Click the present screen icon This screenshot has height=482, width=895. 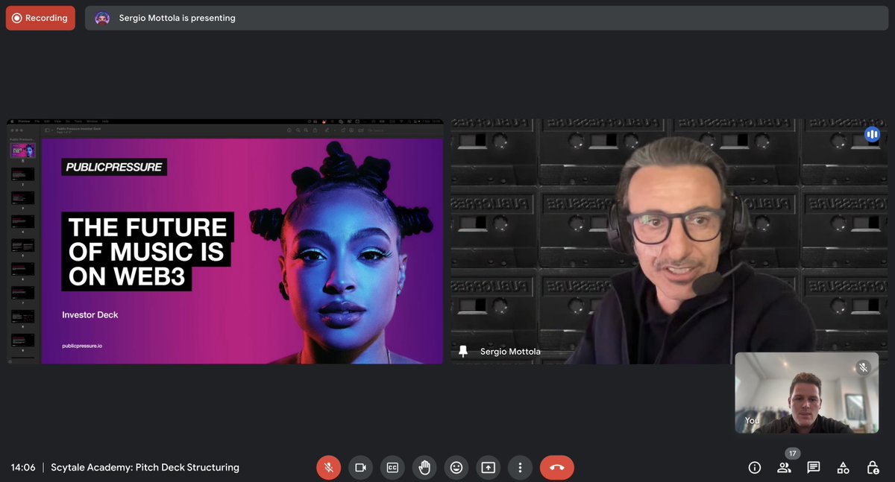pyautogui.click(x=489, y=467)
